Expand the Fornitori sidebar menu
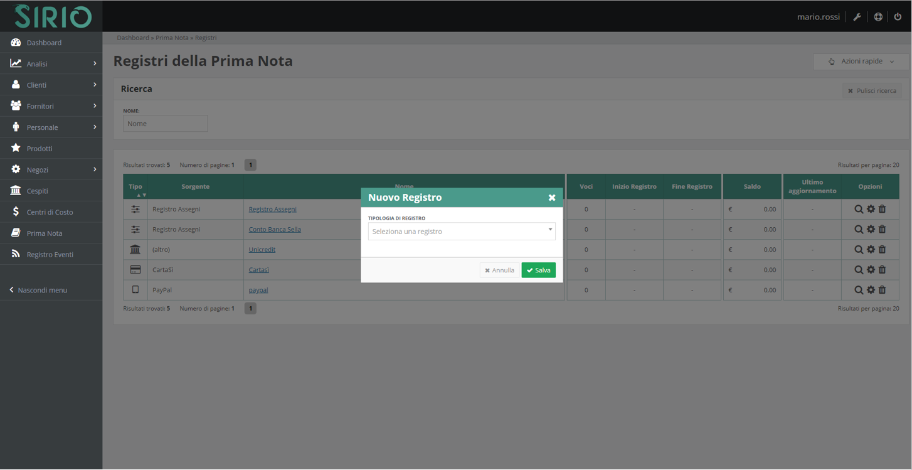Screen dimensions: 912x470 point(51,106)
